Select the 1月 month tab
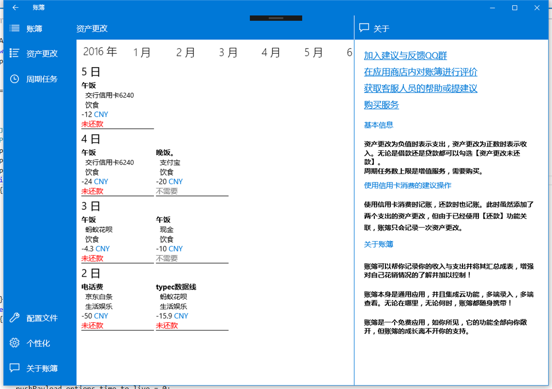Image resolution: width=552 pixels, height=389 pixels. tap(142, 52)
